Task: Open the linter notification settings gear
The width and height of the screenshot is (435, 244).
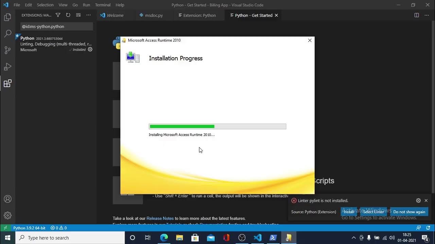Action: click(418, 201)
